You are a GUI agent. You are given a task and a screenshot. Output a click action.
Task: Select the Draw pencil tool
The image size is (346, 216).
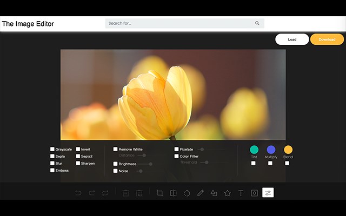201,193
